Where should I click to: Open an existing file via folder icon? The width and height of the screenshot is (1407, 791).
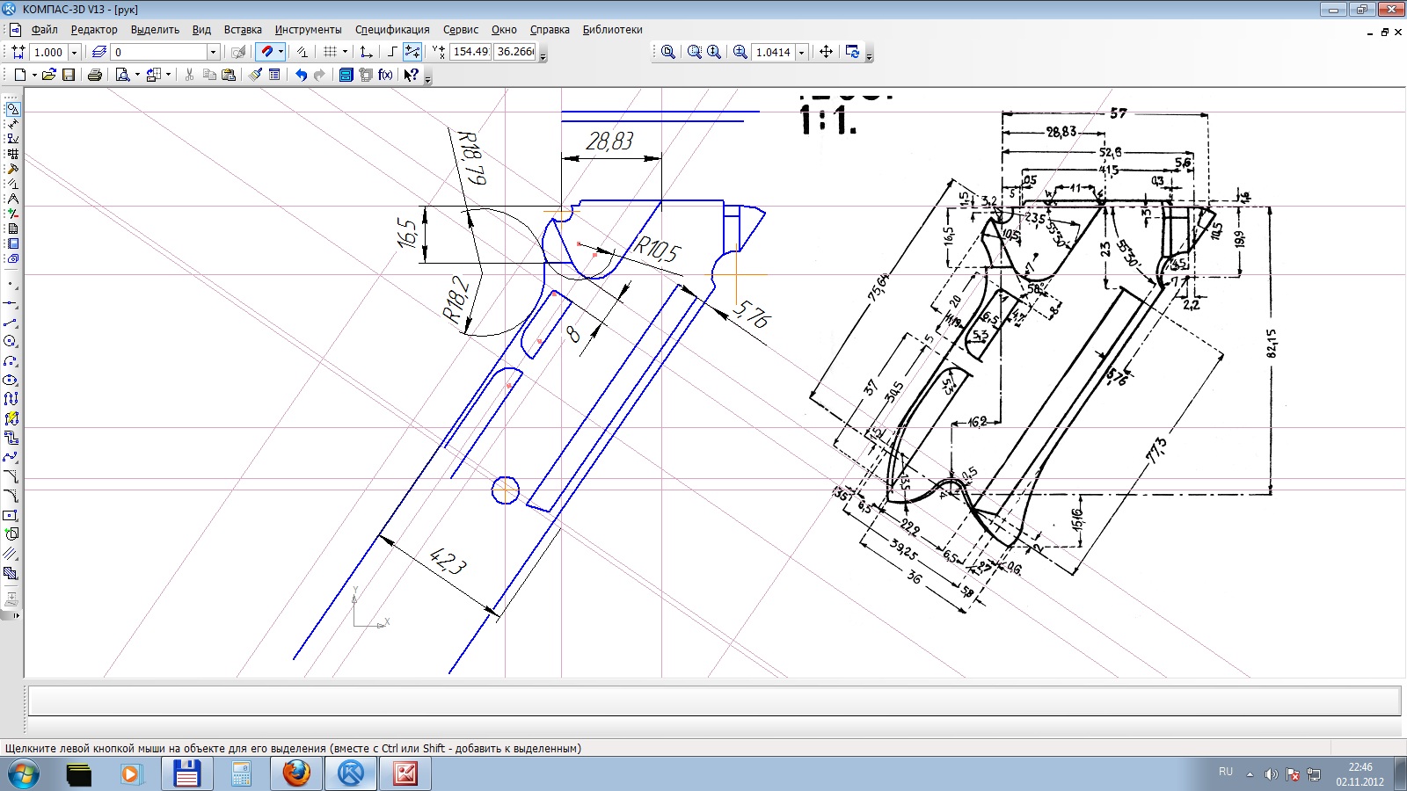[49, 75]
